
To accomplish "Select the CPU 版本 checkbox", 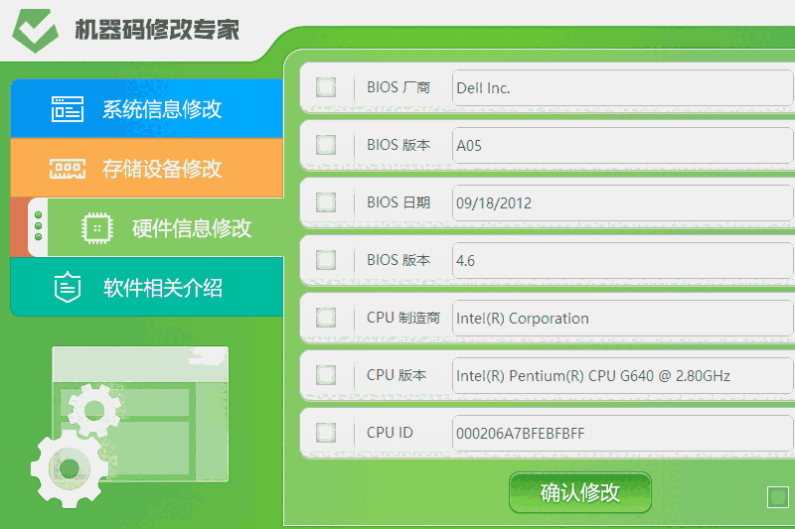I will pos(326,375).
